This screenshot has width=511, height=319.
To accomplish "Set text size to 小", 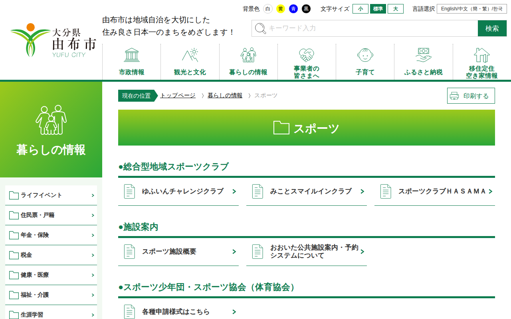I will click(360, 9).
